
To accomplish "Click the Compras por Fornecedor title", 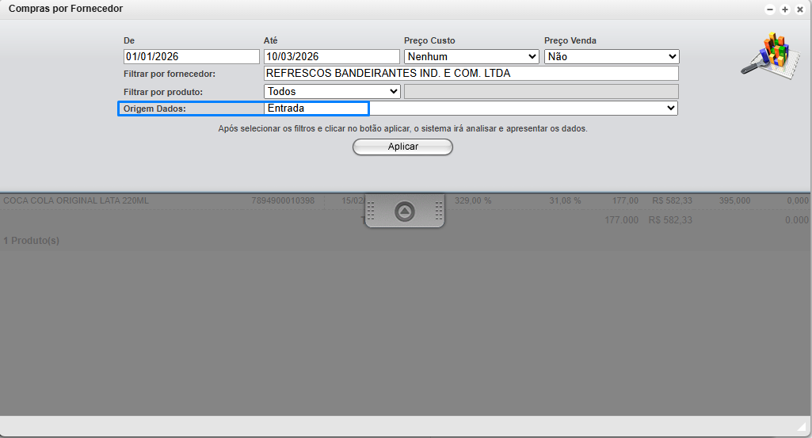I will 66,9.
